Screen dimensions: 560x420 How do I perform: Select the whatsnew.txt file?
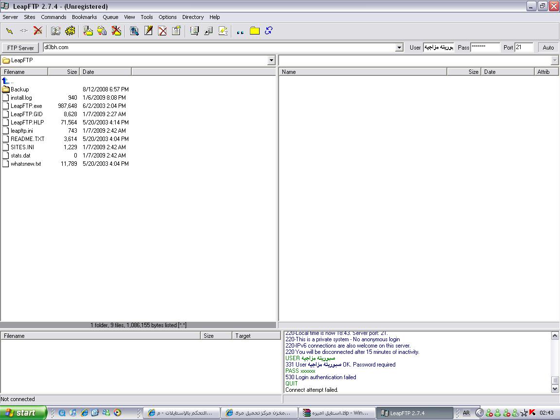click(26, 163)
